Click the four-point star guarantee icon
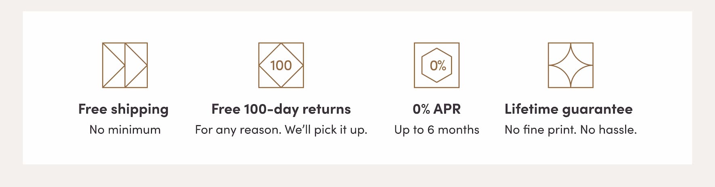715x187 pixels. click(x=570, y=65)
